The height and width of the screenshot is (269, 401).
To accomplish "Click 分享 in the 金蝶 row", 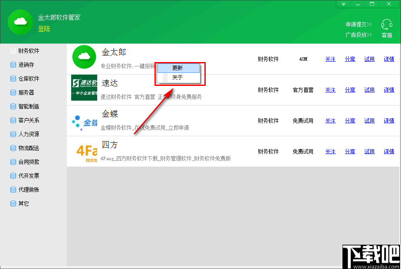I will 350,121.
